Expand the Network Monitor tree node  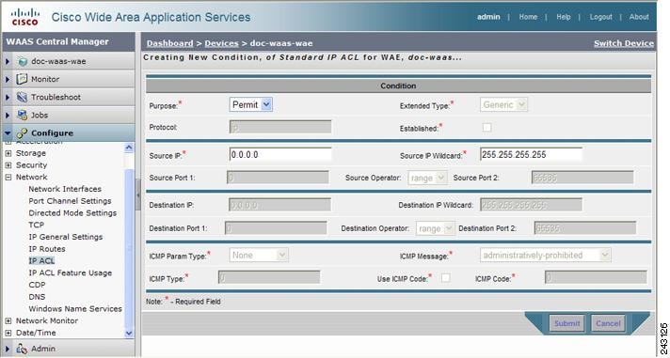click(x=8, y=320)
